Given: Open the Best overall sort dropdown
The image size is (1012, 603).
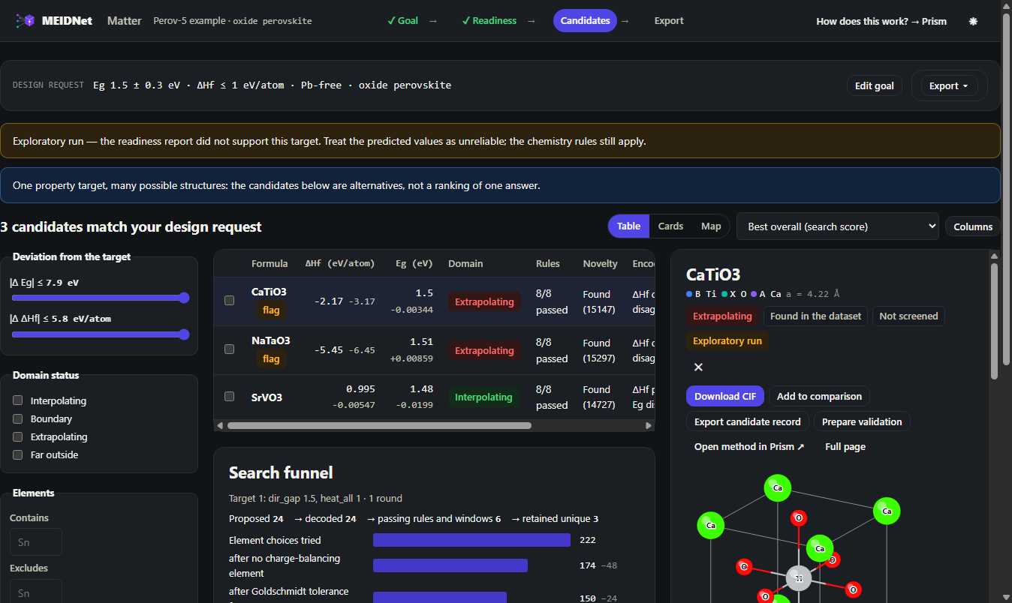Looking at the screenshot, I should pos(838,226).
